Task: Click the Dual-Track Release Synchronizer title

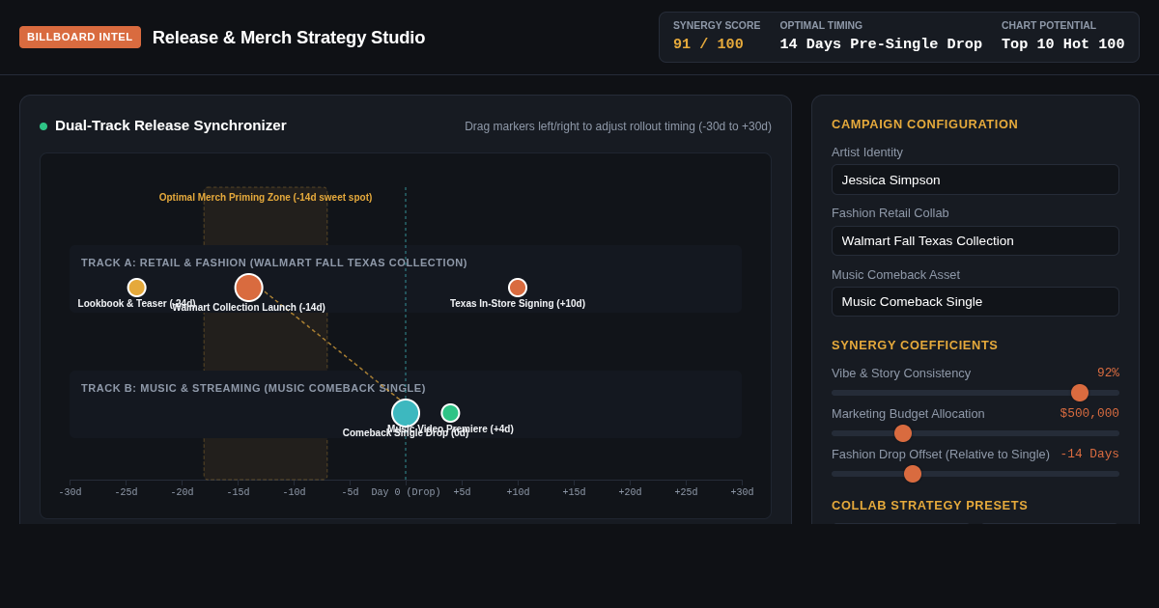Action: pyautogui.click(x=171, y=125)
